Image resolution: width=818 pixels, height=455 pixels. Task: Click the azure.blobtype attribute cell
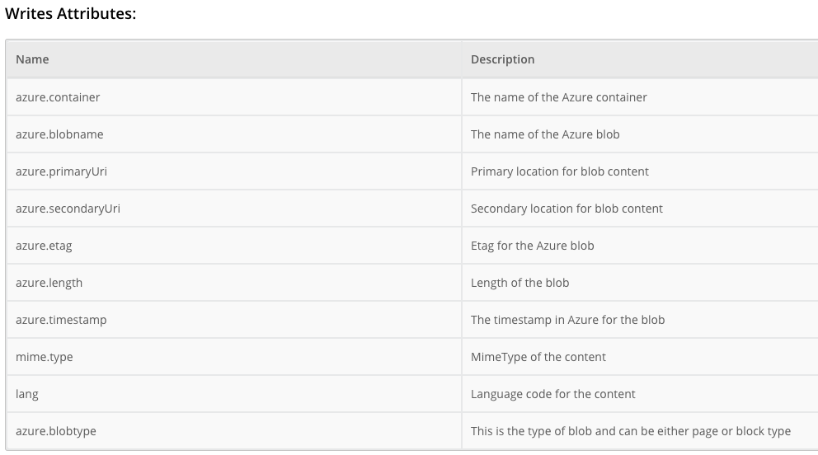(x=56, y=431)
